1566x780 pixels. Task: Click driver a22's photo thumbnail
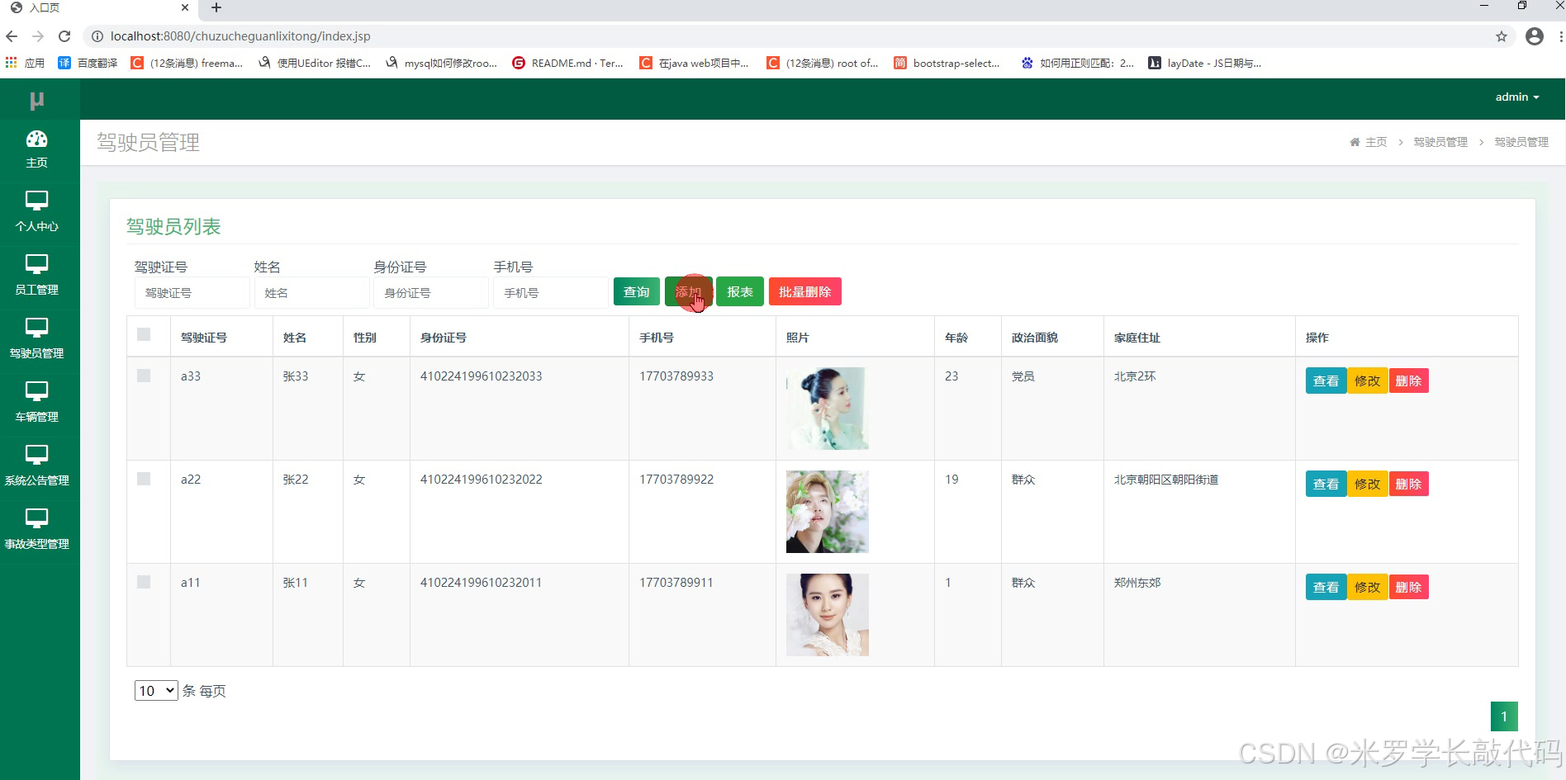point(826,511)
